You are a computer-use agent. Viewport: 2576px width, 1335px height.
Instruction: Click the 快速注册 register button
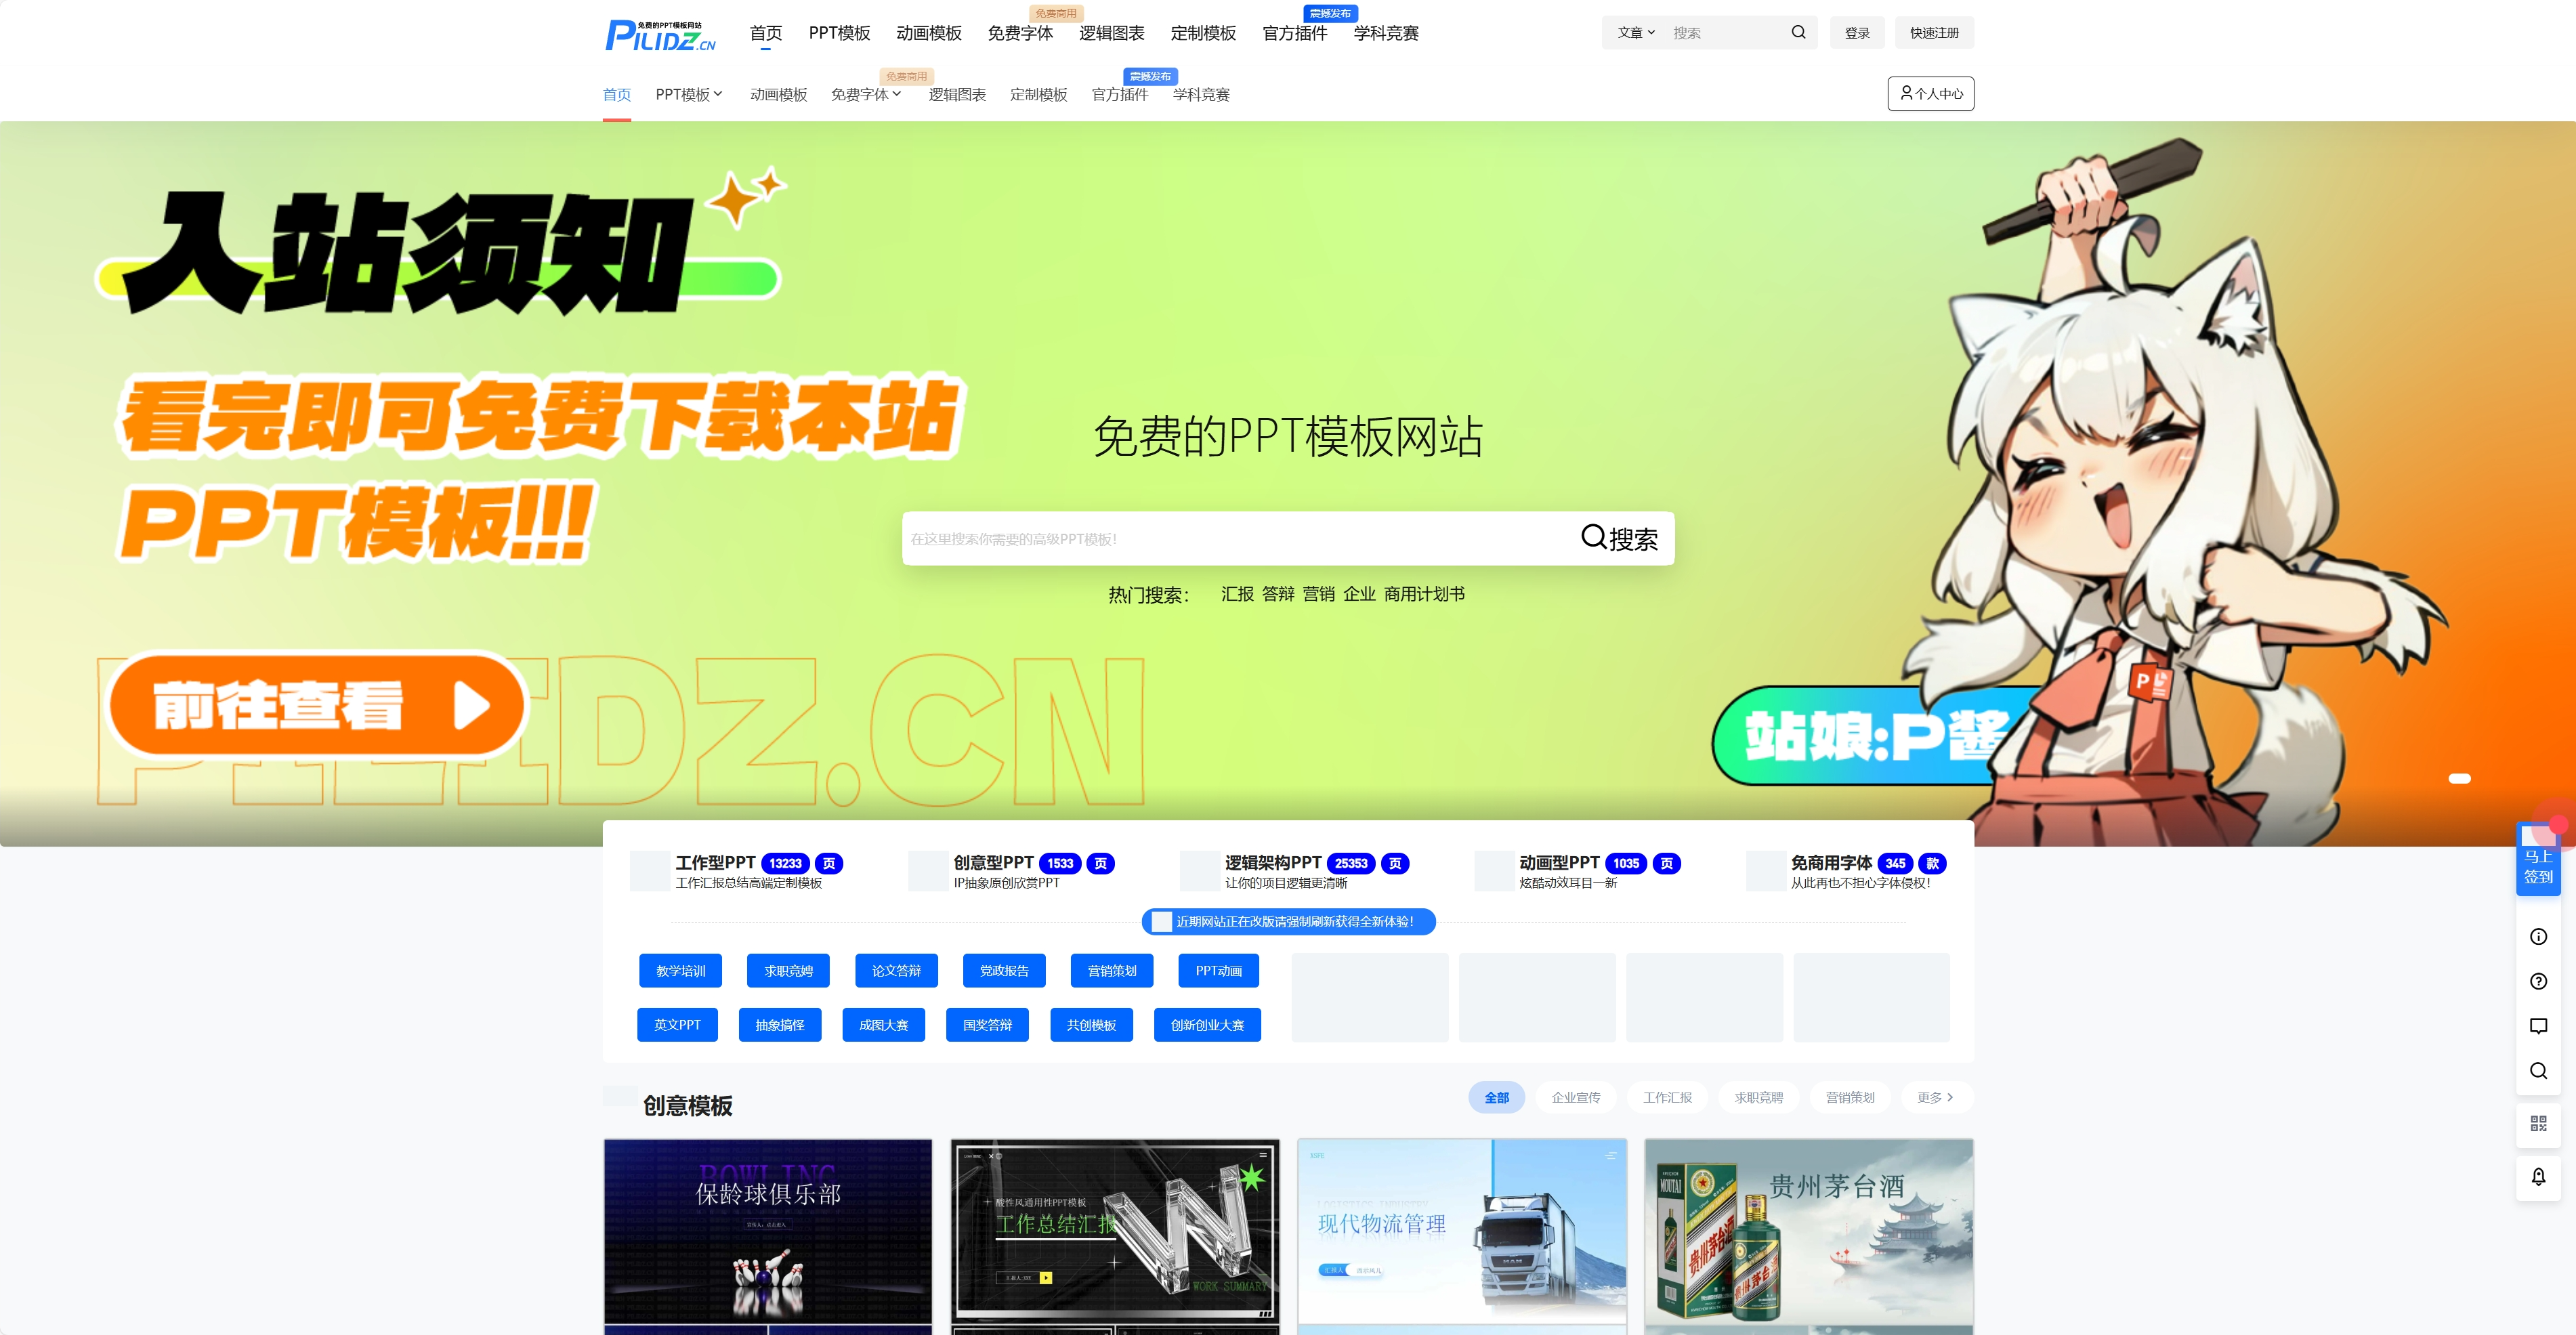coord(1934,33)
